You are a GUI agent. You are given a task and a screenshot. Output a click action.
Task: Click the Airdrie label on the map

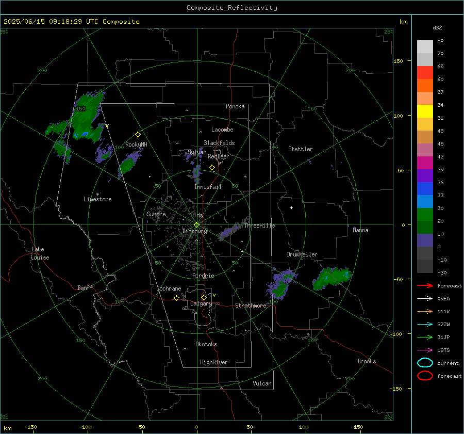pos(203,276)
